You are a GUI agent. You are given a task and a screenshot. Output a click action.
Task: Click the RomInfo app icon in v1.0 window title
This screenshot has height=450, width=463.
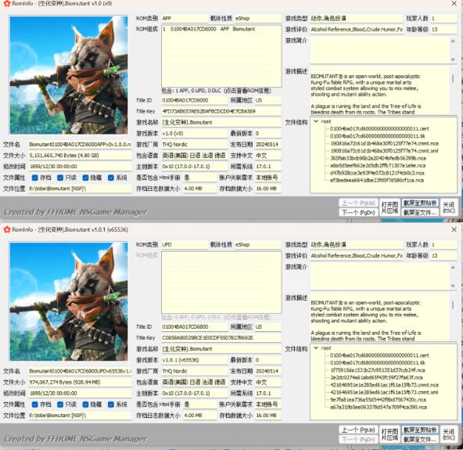pyautogui.click(x=7, y=3)
